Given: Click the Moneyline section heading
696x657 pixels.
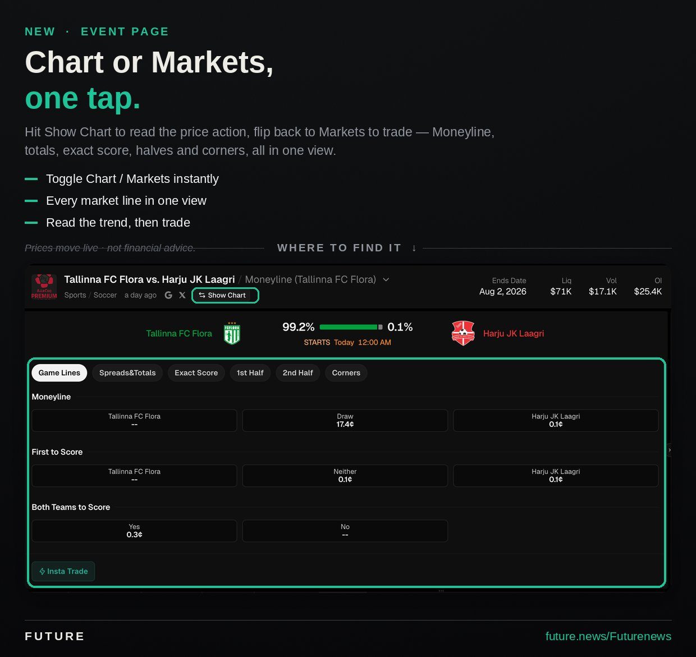Looking at the screenshot, I should (51, 397).
